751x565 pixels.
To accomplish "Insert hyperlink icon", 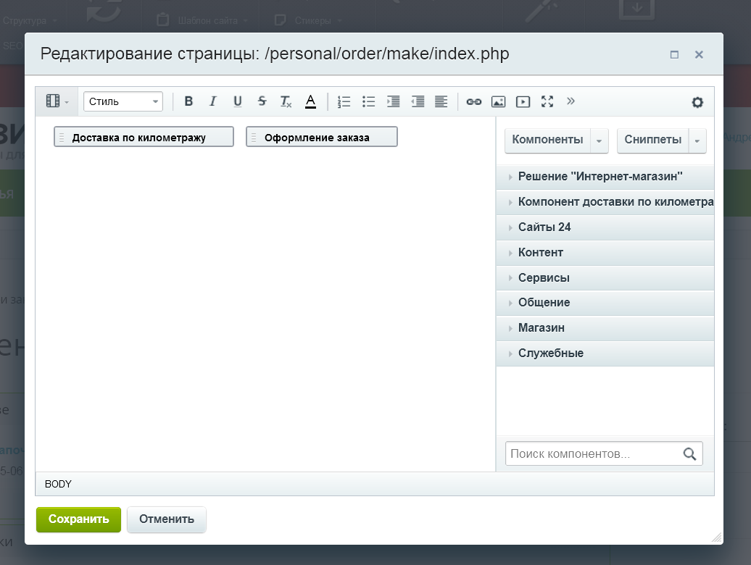I will coord(473,101).
